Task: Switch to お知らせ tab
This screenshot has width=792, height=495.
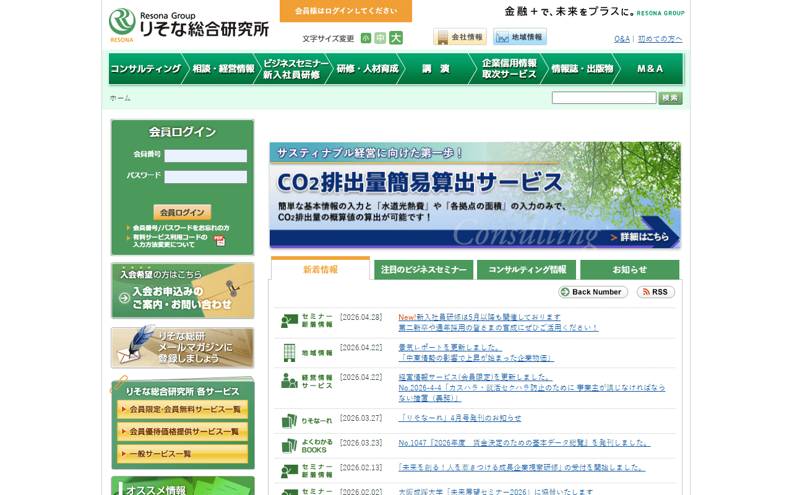Action: pos(630,270)
